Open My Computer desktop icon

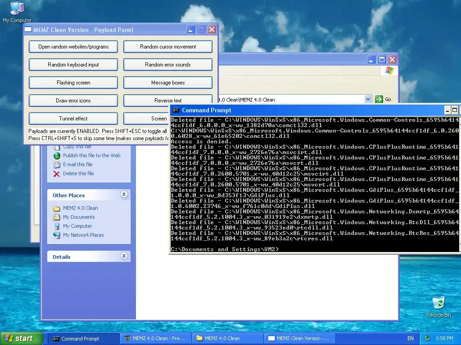(17, 12)
